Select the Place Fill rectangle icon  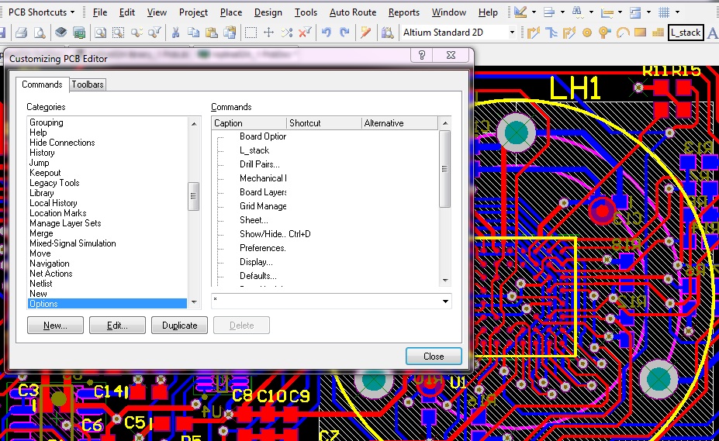point(640,33)
